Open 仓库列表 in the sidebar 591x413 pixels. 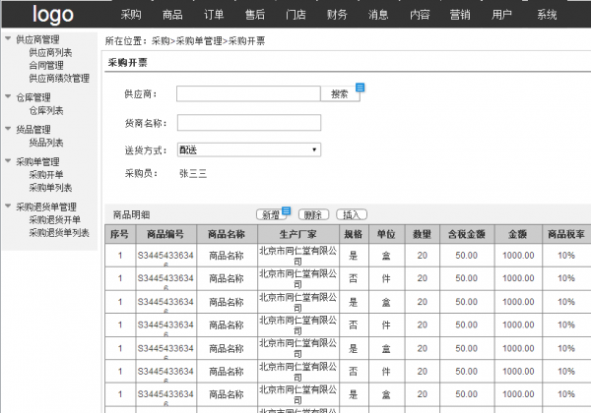pos(46,110)
